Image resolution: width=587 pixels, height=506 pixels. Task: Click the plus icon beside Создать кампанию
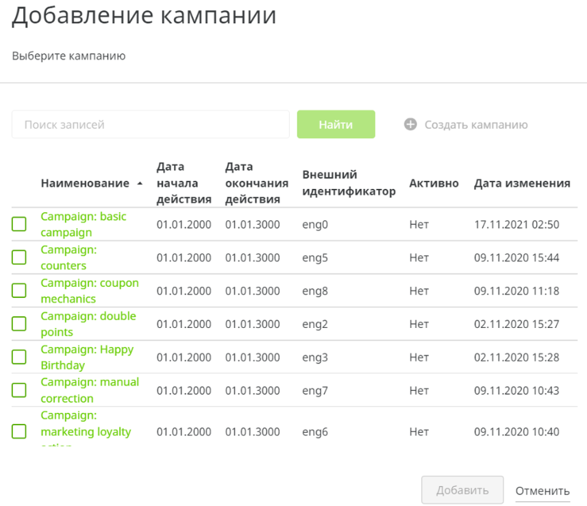tap(410, 125)
